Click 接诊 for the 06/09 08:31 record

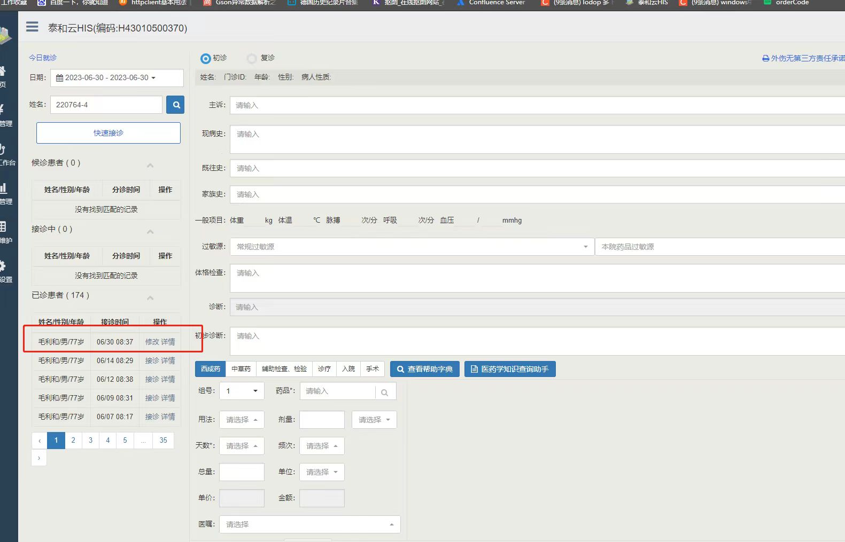click(152, 398)
